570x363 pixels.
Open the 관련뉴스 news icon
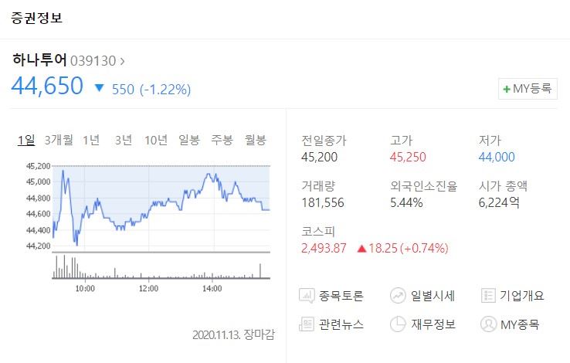[x=307, y=324]
